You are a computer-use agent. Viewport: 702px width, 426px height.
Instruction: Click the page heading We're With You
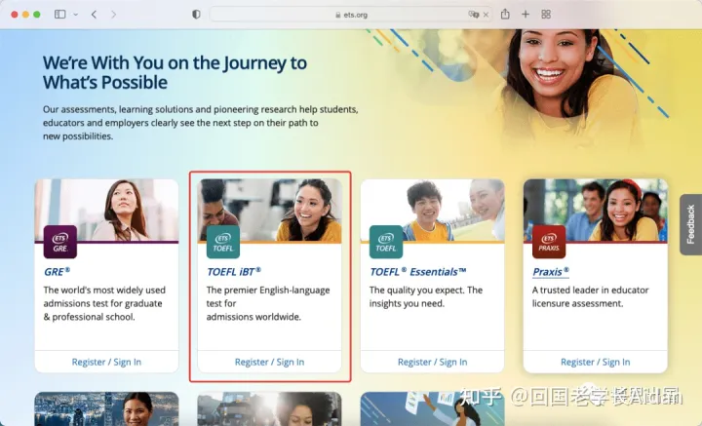[175, 72]
